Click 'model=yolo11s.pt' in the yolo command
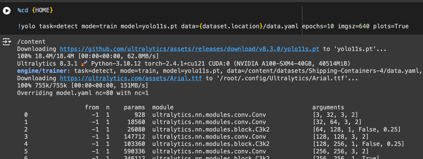423x159 pixels. 149,26
